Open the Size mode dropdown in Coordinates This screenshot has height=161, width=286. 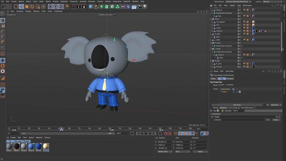(x=183, y=152)
